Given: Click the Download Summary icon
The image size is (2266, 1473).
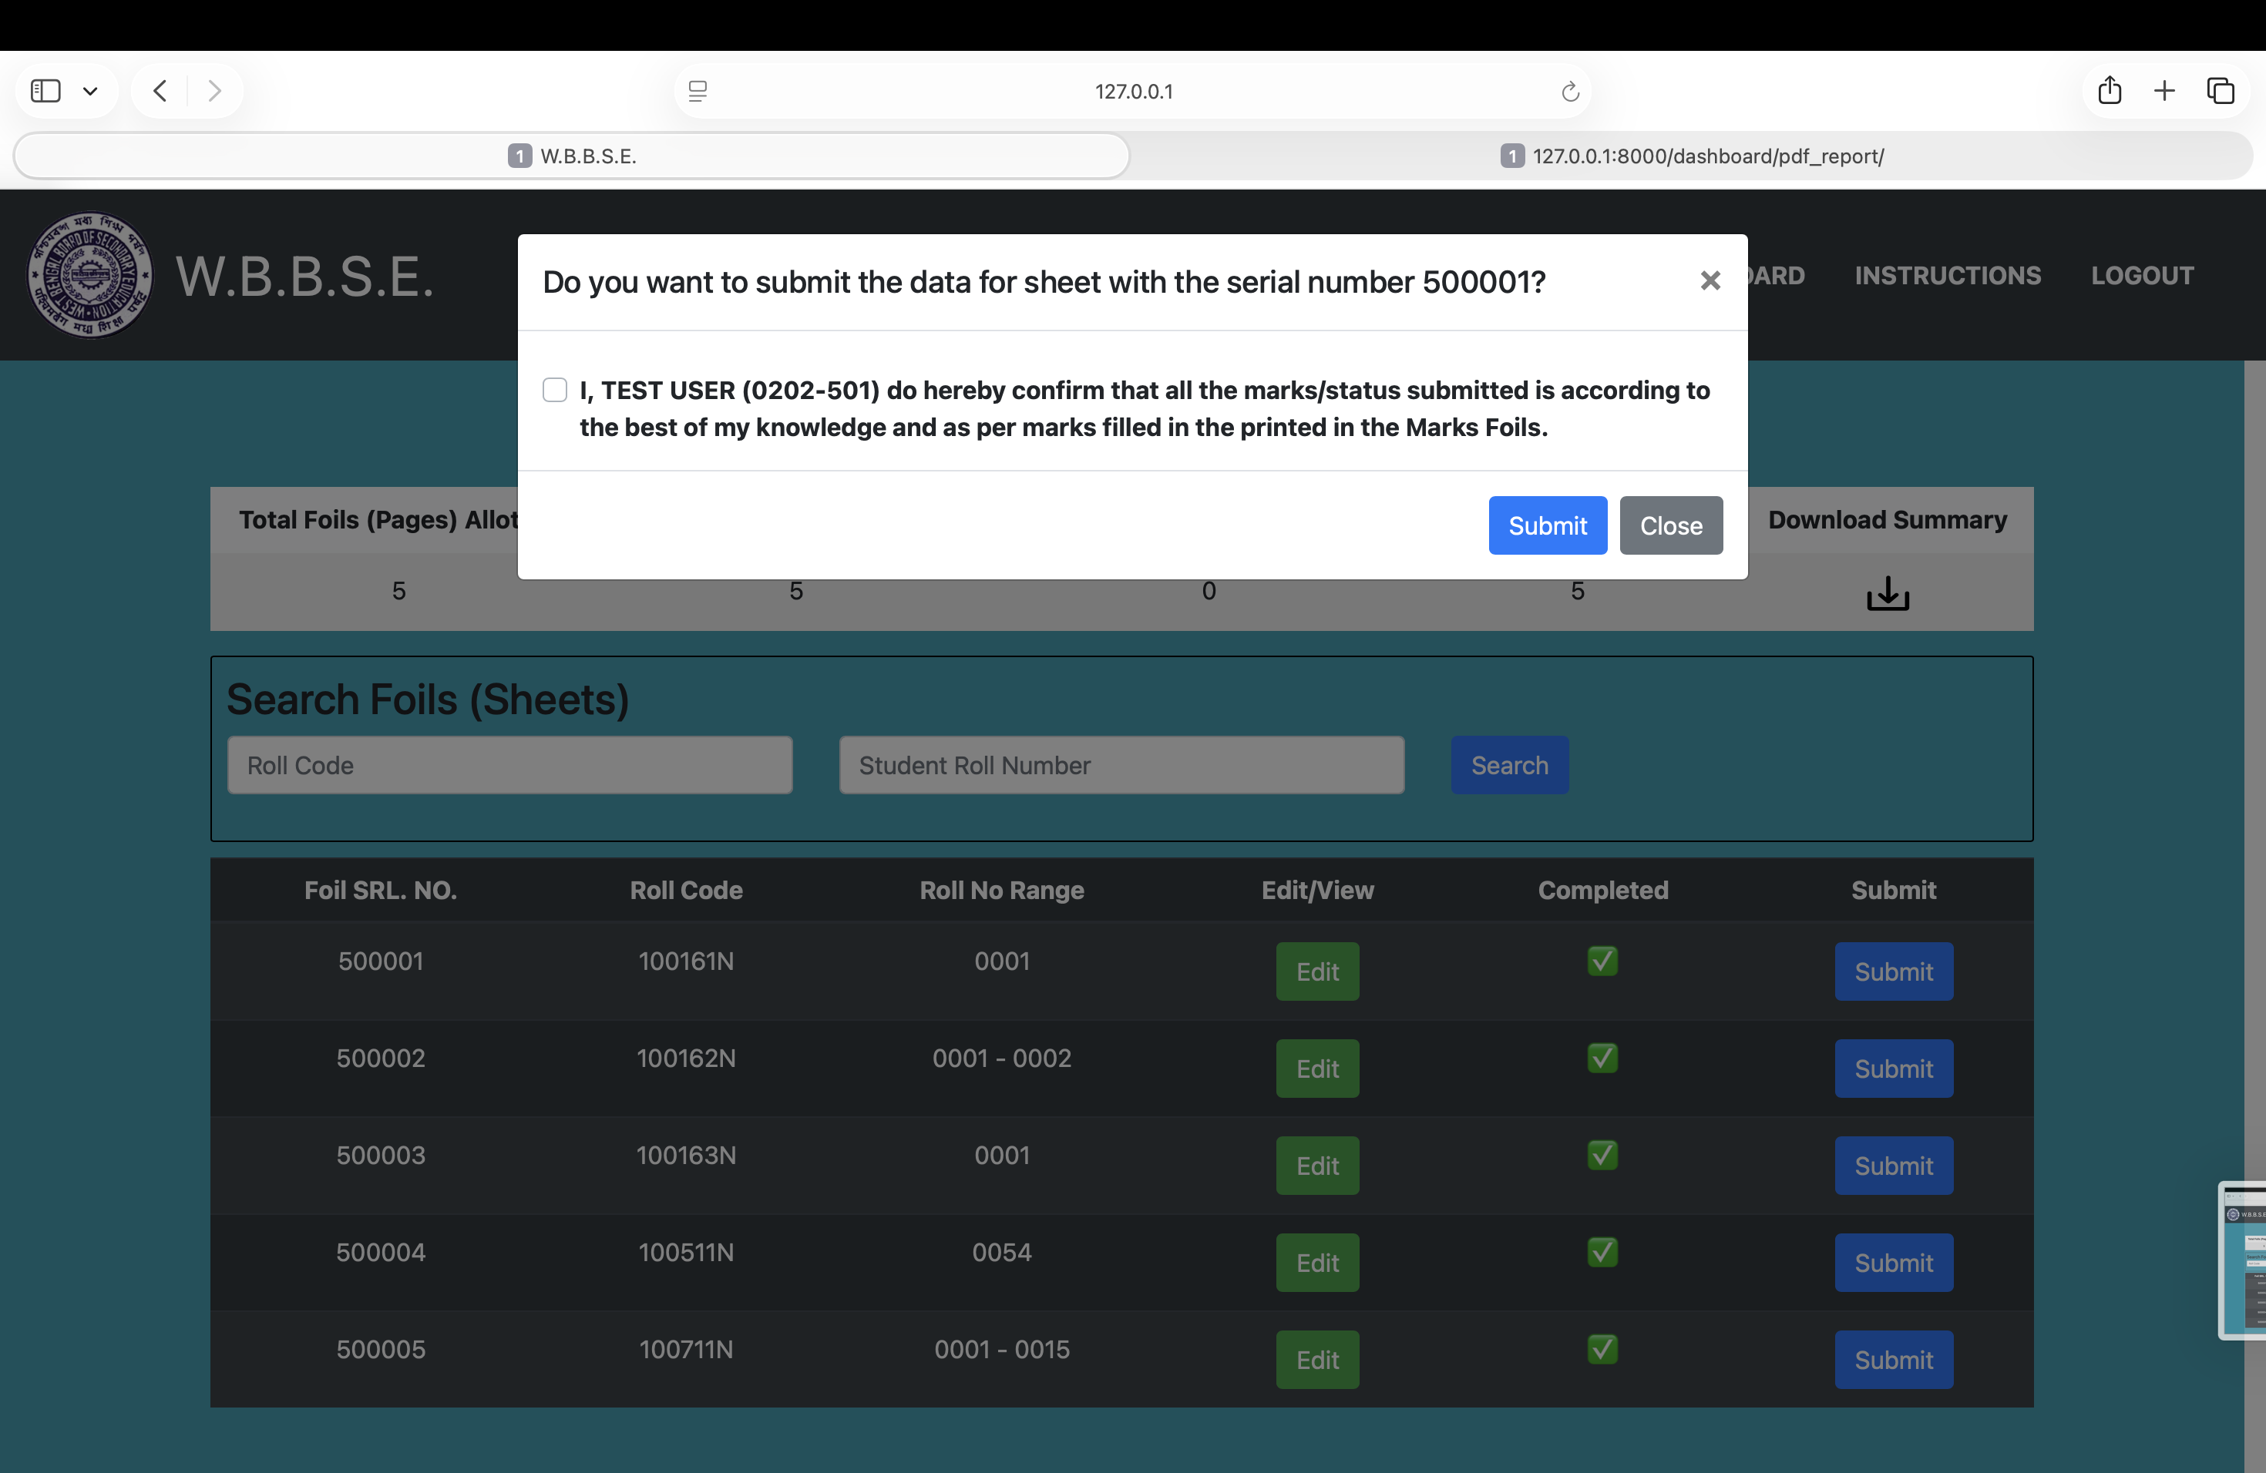Looking at the screenshot, I should tap(1887, 592).
